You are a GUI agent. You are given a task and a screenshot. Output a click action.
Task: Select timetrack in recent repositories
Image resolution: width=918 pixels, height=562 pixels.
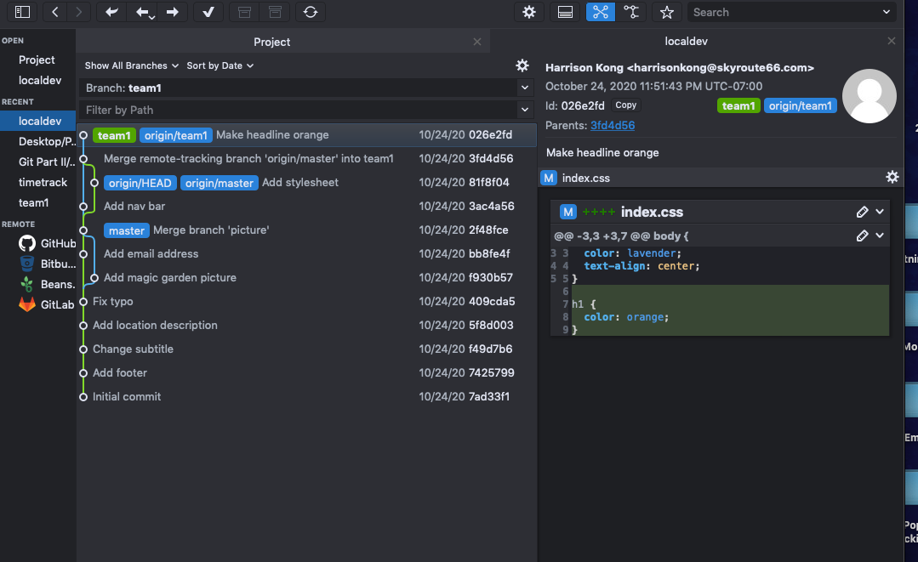(x=43, y=182)
